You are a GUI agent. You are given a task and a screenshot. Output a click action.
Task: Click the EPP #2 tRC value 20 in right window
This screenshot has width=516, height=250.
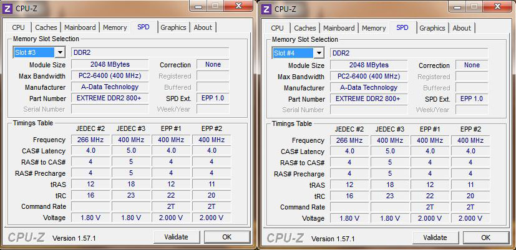470,196
